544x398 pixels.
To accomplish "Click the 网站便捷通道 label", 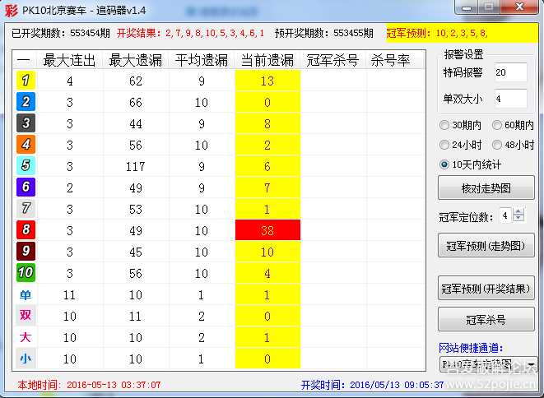I will [x=471, y=347].
